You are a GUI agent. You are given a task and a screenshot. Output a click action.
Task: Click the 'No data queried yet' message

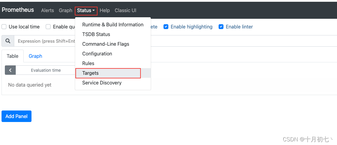point(30,85)
